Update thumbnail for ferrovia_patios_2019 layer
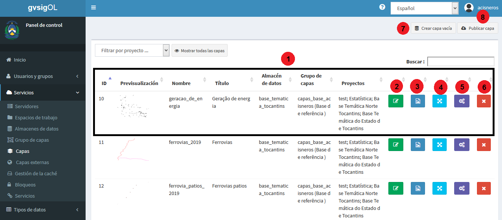The width and height of the screenshot is (502, 220). pyautogui.click(x=418, y=188)
